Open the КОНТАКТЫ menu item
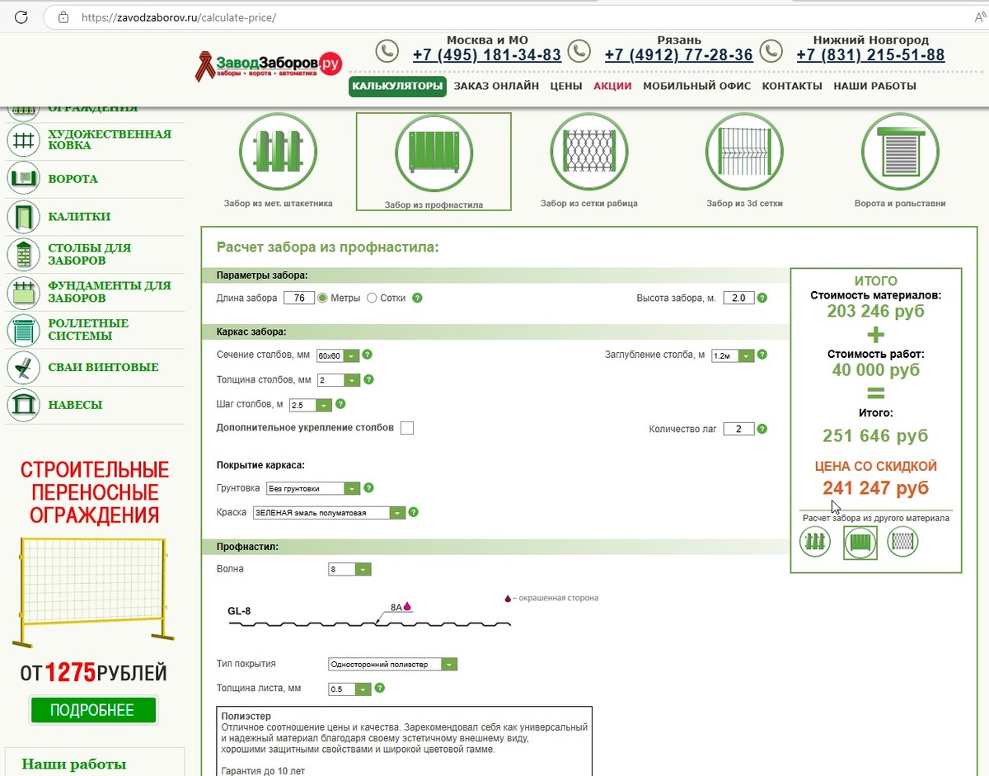Screen dimensions: 989x776 [x=792, y=86]
